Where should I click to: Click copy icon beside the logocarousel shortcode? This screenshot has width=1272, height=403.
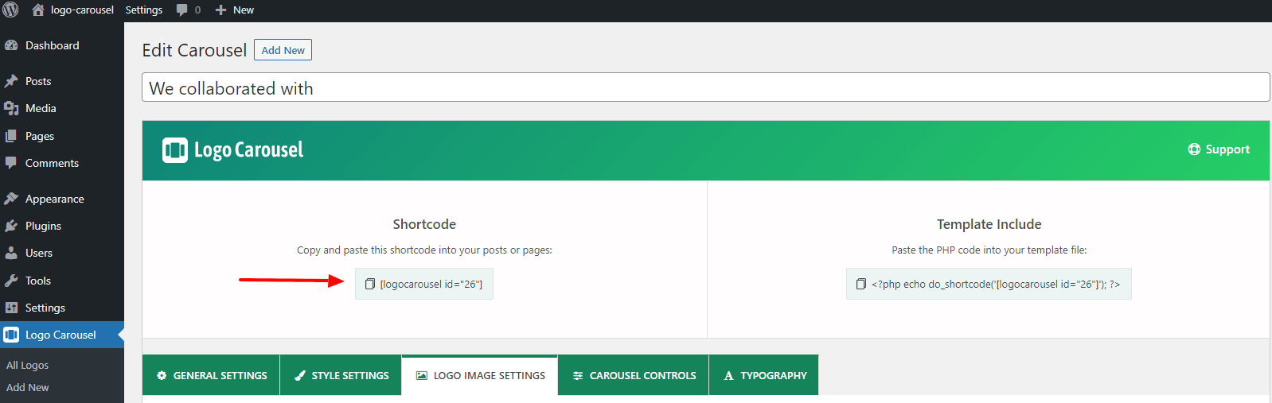[x=369, y=284]
